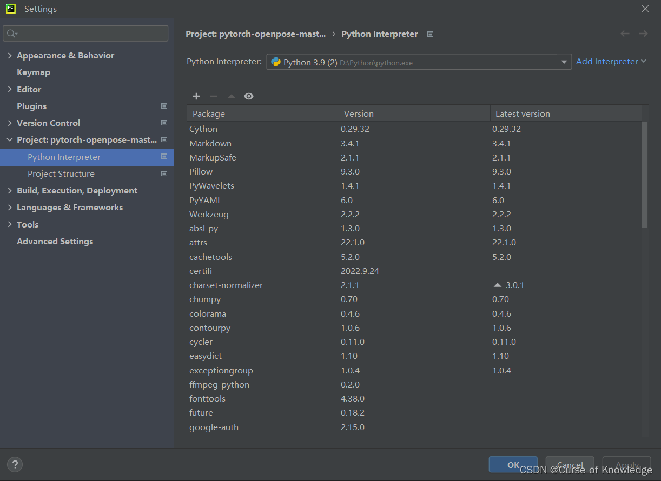Select the cachetools package row
The width and height of the screenshot is (661, 481).
tap(414, 257)
